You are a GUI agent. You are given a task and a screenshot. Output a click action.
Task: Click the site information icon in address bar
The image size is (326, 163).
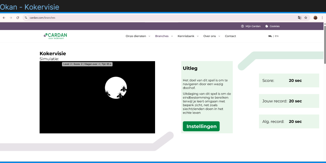pos(26,18)
